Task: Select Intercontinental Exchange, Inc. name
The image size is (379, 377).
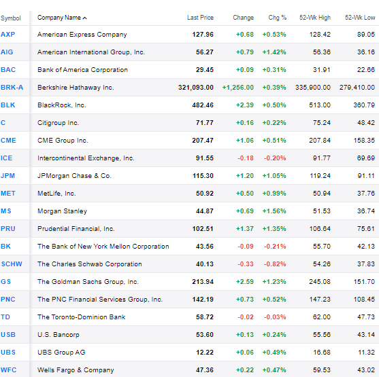Action: [86, 158]
